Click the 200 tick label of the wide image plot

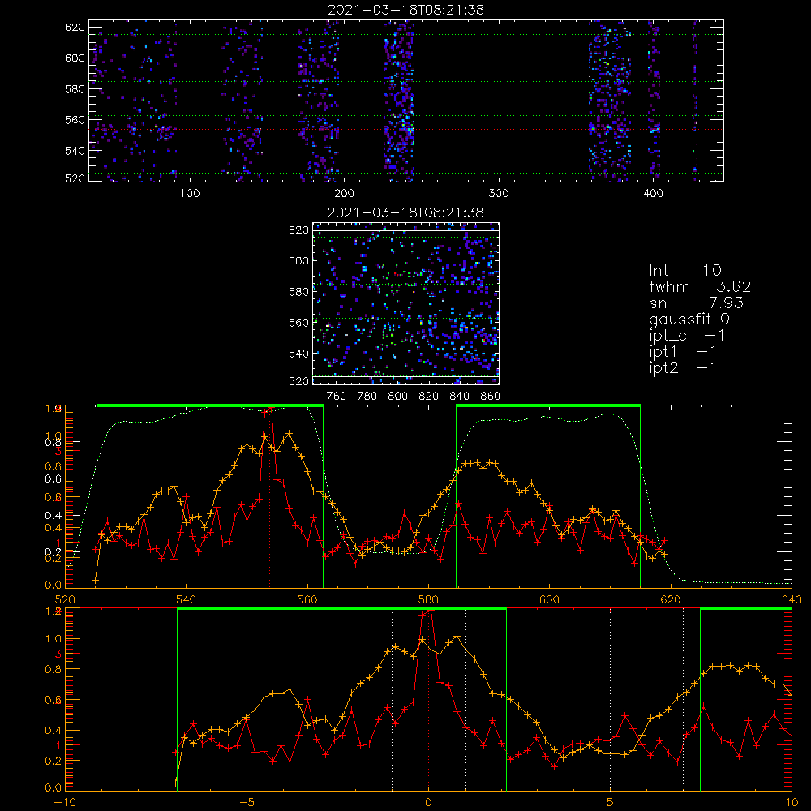[x=344, y=194]
